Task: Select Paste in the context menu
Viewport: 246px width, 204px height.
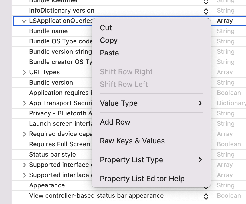Action: (x=109, y=53)
